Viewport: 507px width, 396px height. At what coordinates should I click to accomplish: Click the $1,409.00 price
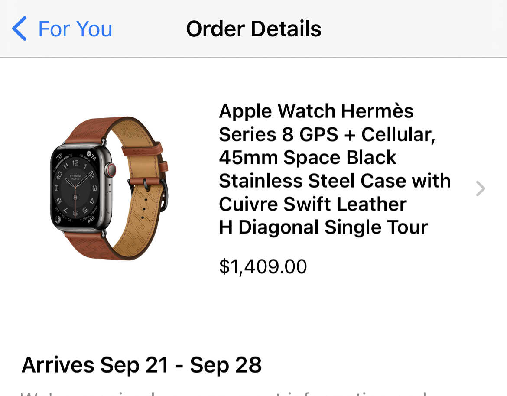263,266
